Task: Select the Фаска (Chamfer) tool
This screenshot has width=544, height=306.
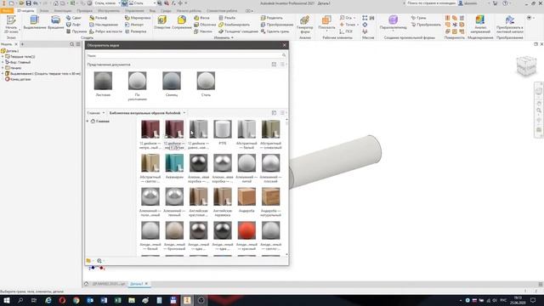Action: click(x=201, y=18)
